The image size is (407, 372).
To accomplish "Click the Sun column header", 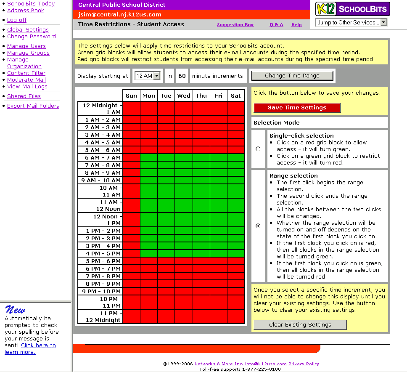I will tap(131, 96).
